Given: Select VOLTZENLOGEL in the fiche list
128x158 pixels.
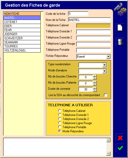Looking at the screenshot, I should (22, 50).
